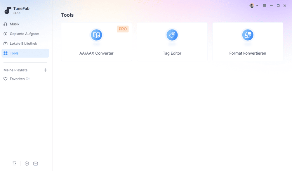Viewport: 292px width, 171px height.
Task: Click the Format konvertieren label
Action: pyautogui.click(x=248, y=53)
